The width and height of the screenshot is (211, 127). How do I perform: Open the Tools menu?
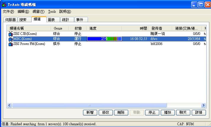tap(52, 12)
